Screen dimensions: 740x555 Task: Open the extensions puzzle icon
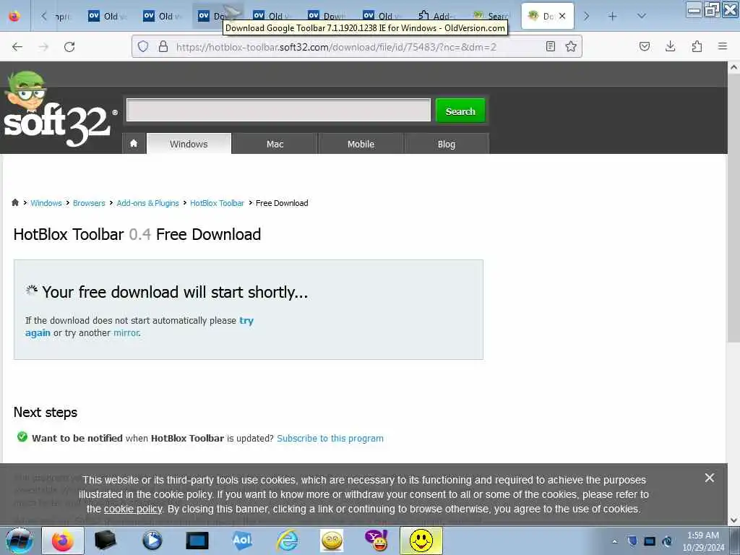point(697,46)
